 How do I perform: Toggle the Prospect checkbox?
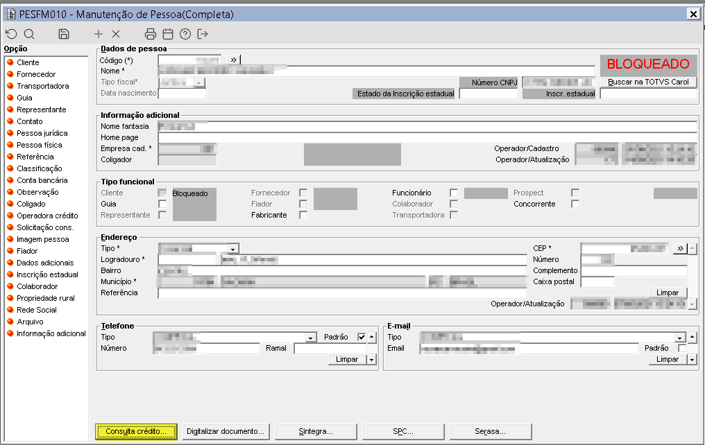[575, 193]
